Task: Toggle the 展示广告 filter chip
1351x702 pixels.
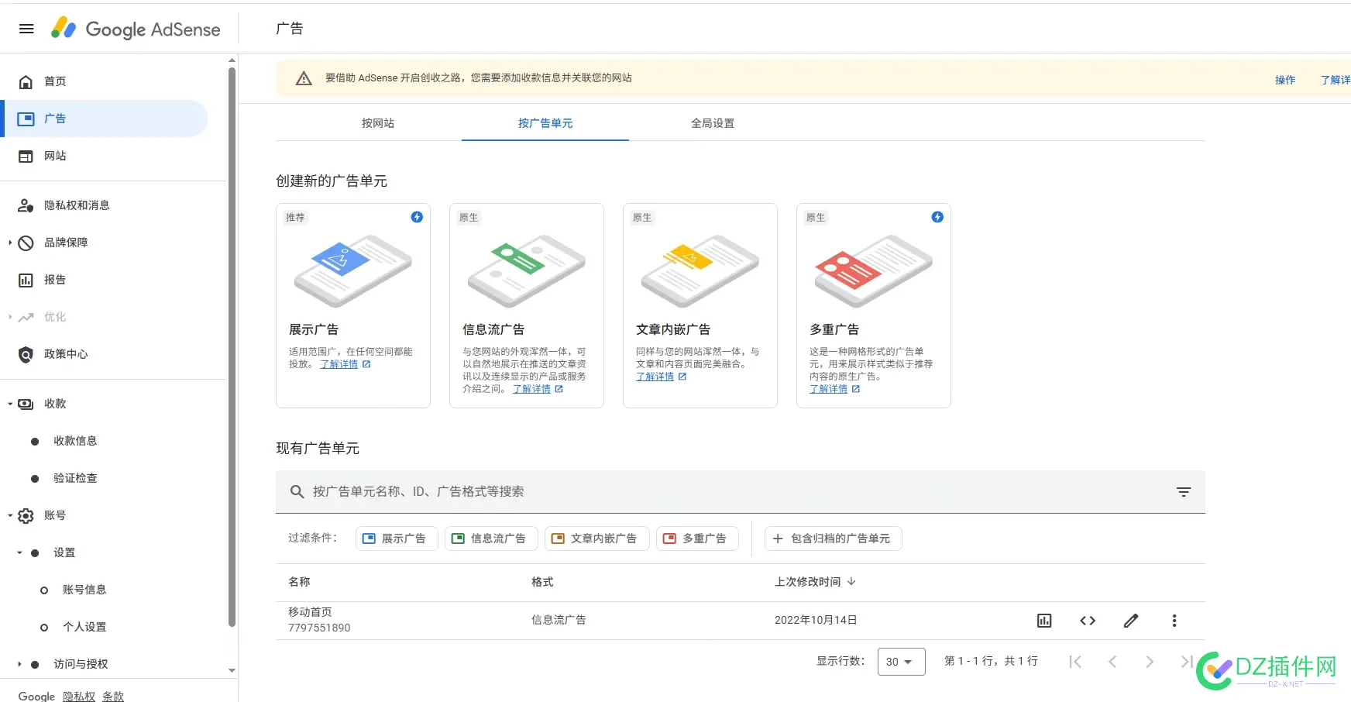Action: click(x=397, y=539)
